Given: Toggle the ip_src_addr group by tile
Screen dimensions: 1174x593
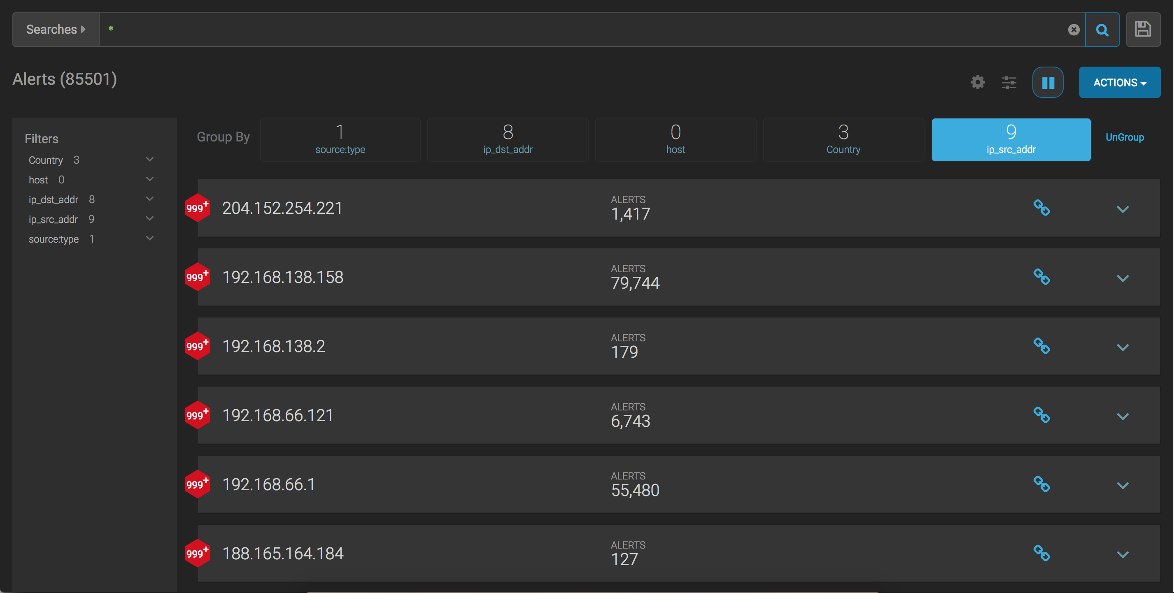Looking at the screenshot, I should (1011, 140).
